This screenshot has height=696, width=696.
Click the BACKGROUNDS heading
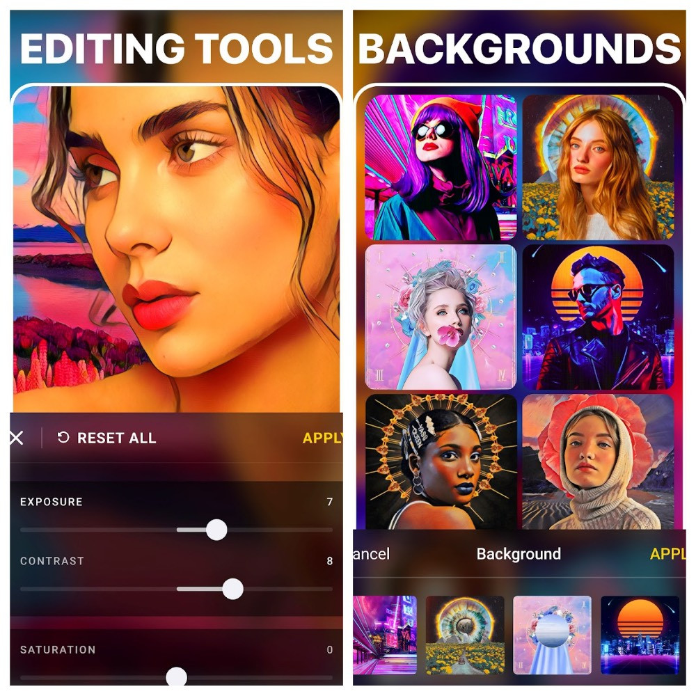(x=519, y=49)
